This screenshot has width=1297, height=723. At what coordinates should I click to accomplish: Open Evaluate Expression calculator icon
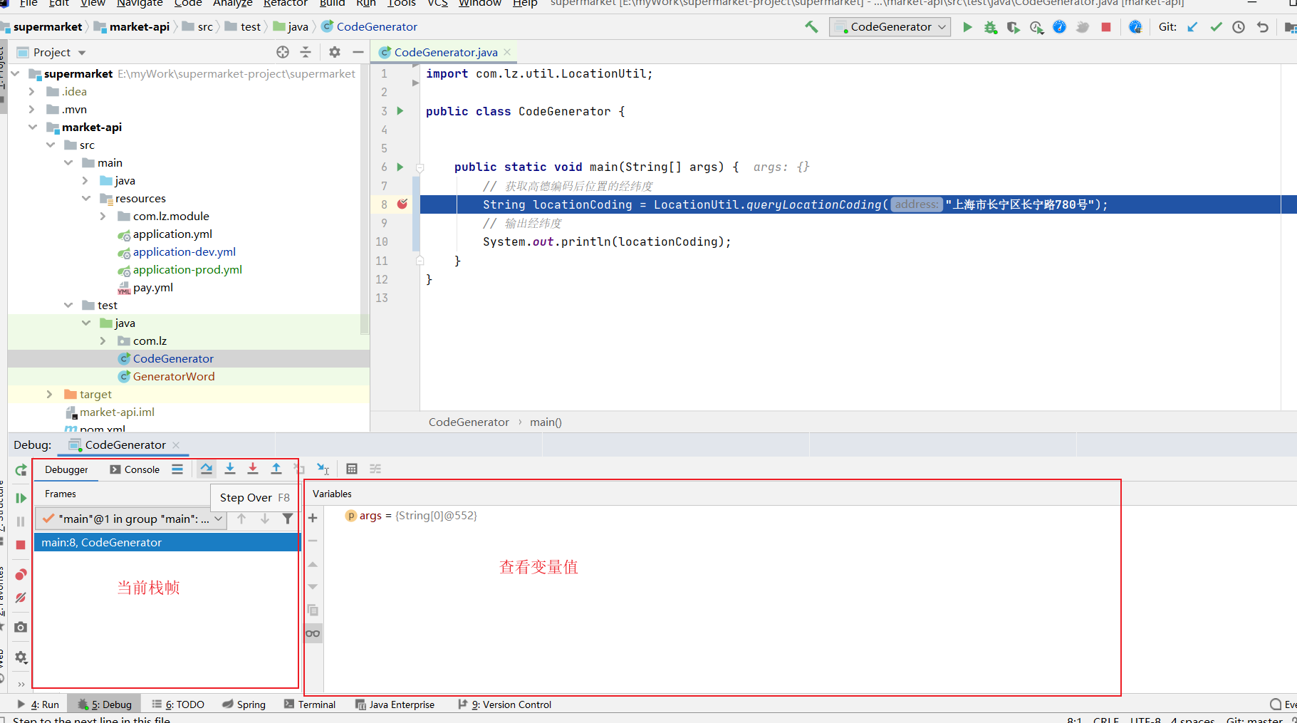coord(352,469)
